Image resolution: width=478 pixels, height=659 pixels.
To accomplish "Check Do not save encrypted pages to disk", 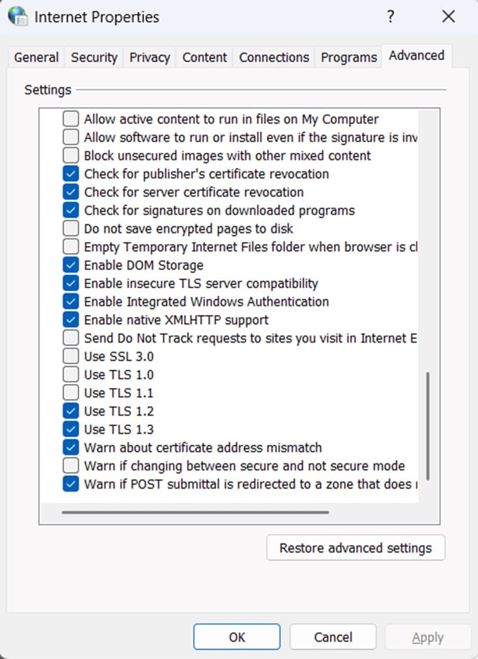I will (71, 228).
